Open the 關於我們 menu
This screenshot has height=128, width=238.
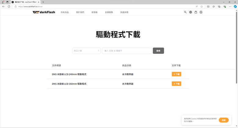pos(80,12)
